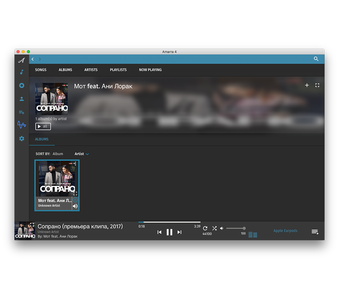Toggle shuffle in the player bar
This screenshot has height=301, width=339.
tap(214, 228)
